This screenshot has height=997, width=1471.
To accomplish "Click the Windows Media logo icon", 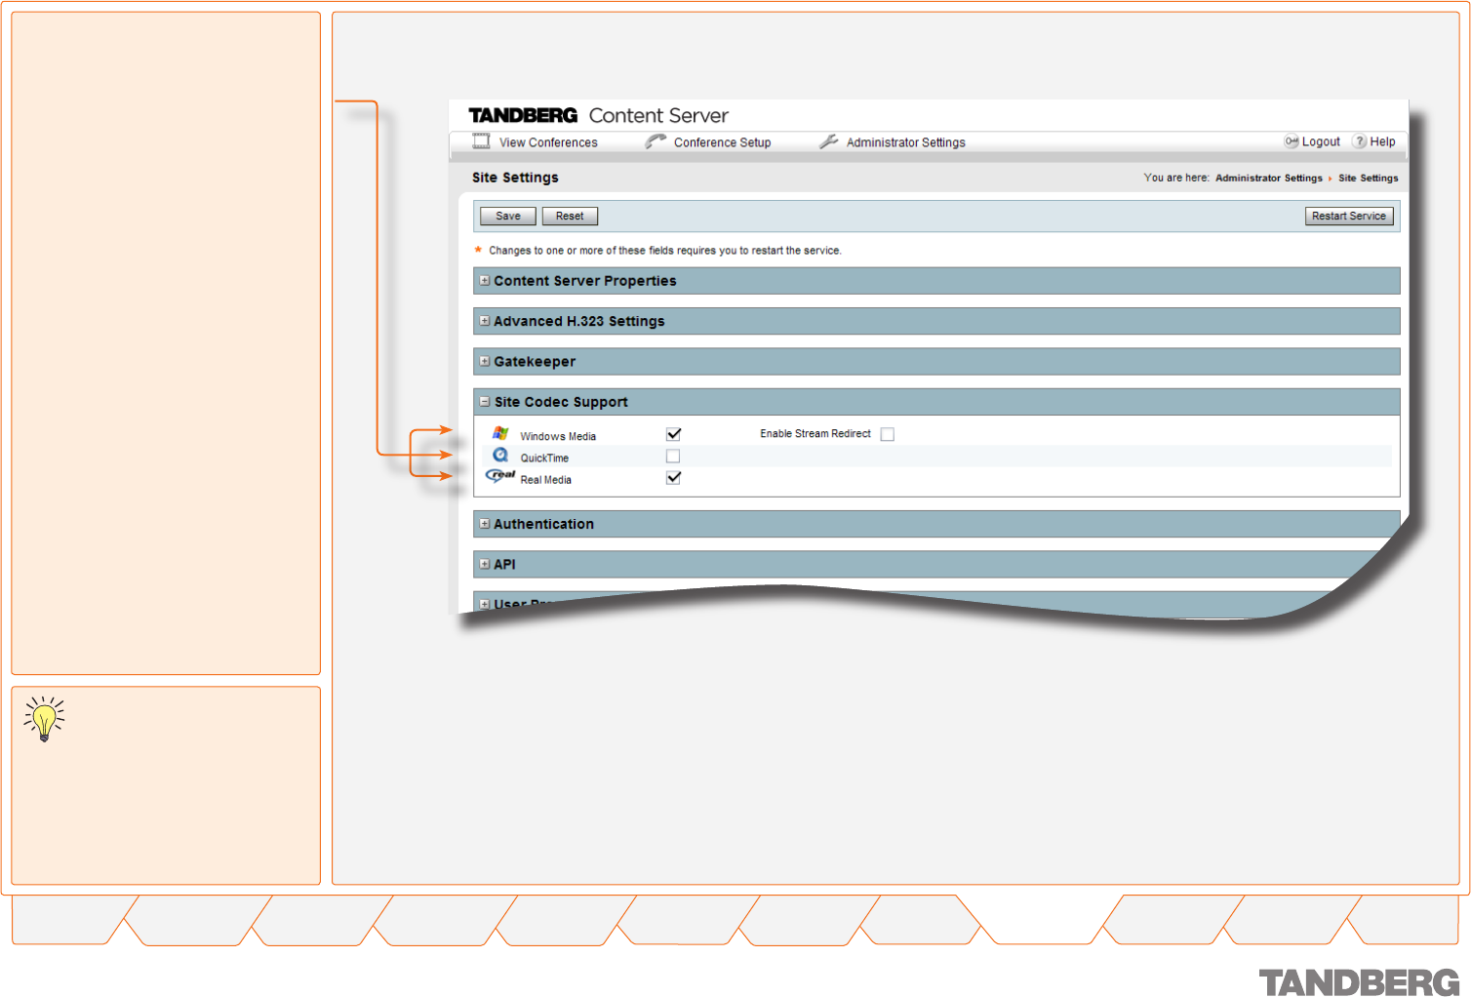I will tap(500, 433).
